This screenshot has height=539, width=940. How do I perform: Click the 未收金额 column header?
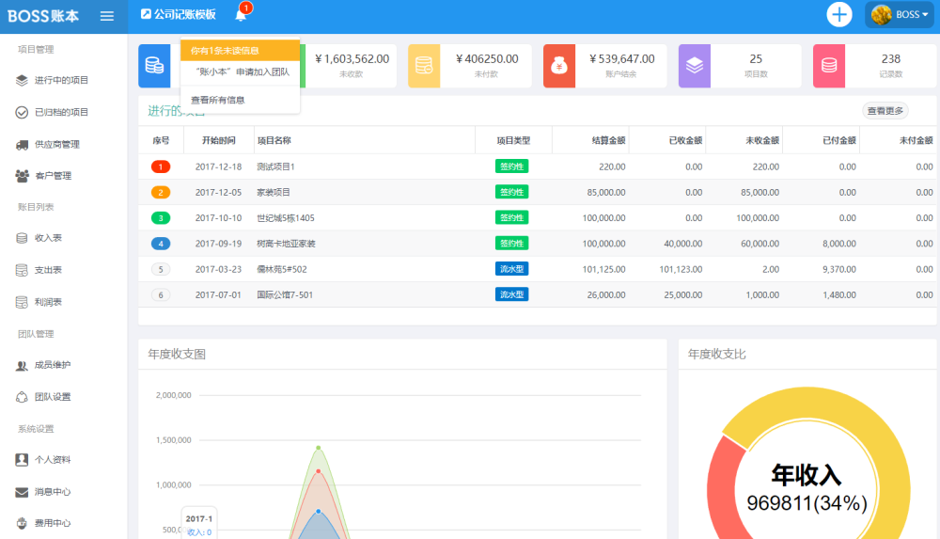point(762,140)
